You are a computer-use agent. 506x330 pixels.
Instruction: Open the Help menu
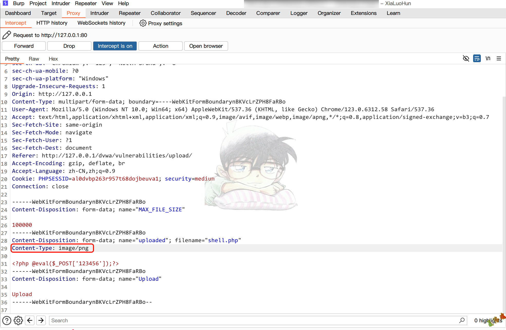coord(124,3)
